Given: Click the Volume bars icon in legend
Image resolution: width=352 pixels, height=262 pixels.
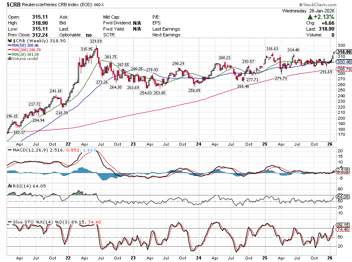Looking at the screenshot, I should (x=10, y=59).
